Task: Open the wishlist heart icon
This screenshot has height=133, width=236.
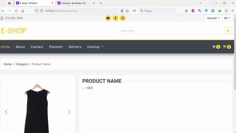Action: (x=214, y=47)
